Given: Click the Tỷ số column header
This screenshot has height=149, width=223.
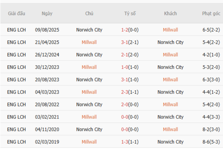Looking at the screenshot, I should (130, 14).
